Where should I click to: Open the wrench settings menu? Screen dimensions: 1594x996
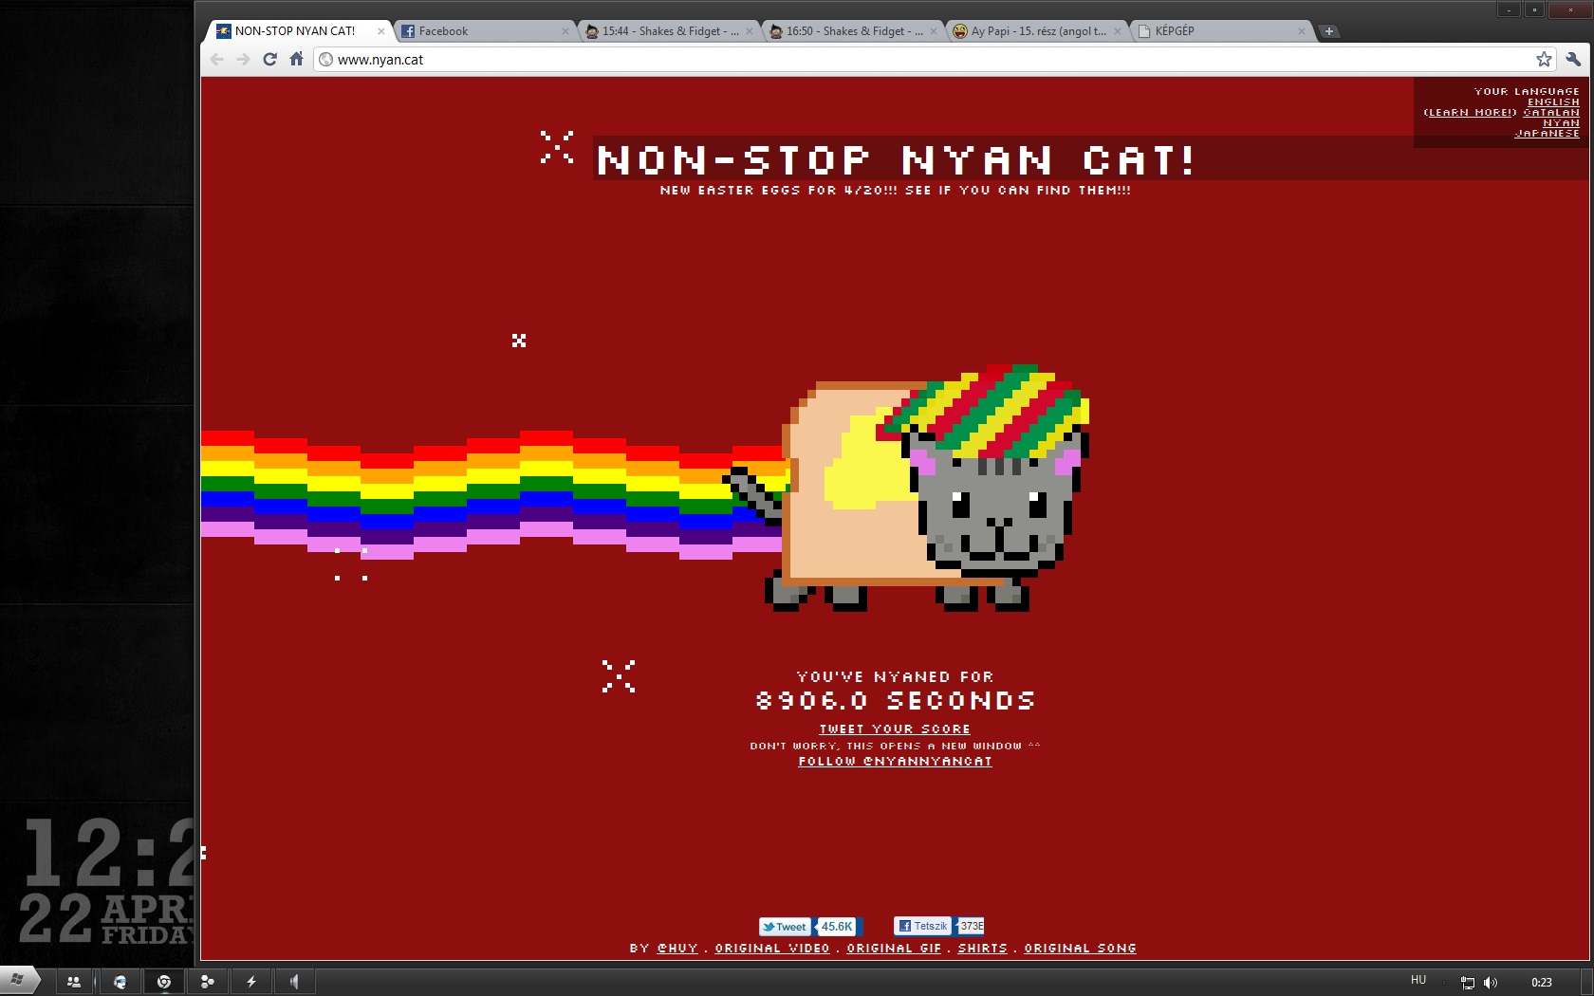(1573, 59)
